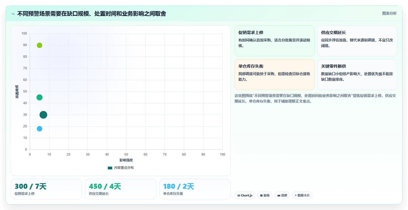Click the 300 / 7天 data card
The image size is (408, 210).
click(46, 189)
